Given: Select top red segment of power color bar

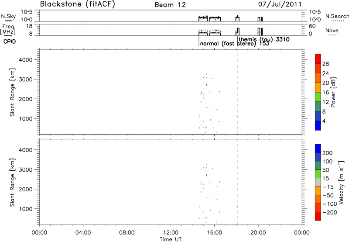Looking at the screenshot, I should click(318, 59).
